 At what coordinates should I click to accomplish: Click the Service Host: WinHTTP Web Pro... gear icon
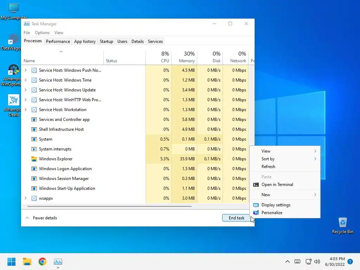tap(34, 100)
